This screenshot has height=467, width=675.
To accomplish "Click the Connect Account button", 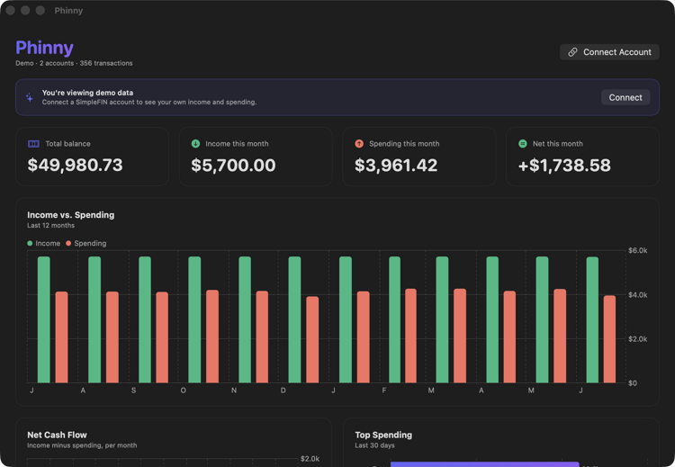I will pyautogui.click(x=609, y=52).
